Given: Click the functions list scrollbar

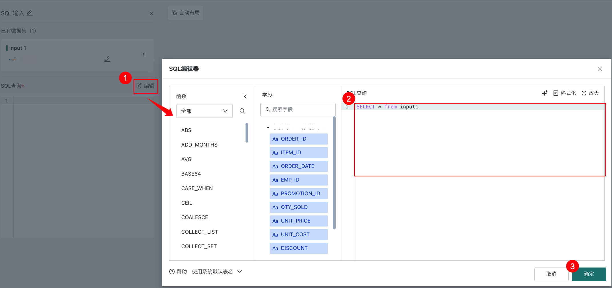Looking at the screenshot, I should click(247, 133).
